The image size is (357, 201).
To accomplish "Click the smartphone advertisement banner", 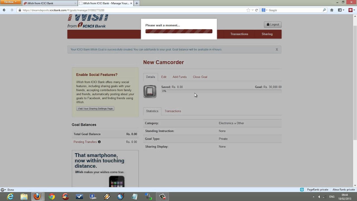I will coord(105,169).
